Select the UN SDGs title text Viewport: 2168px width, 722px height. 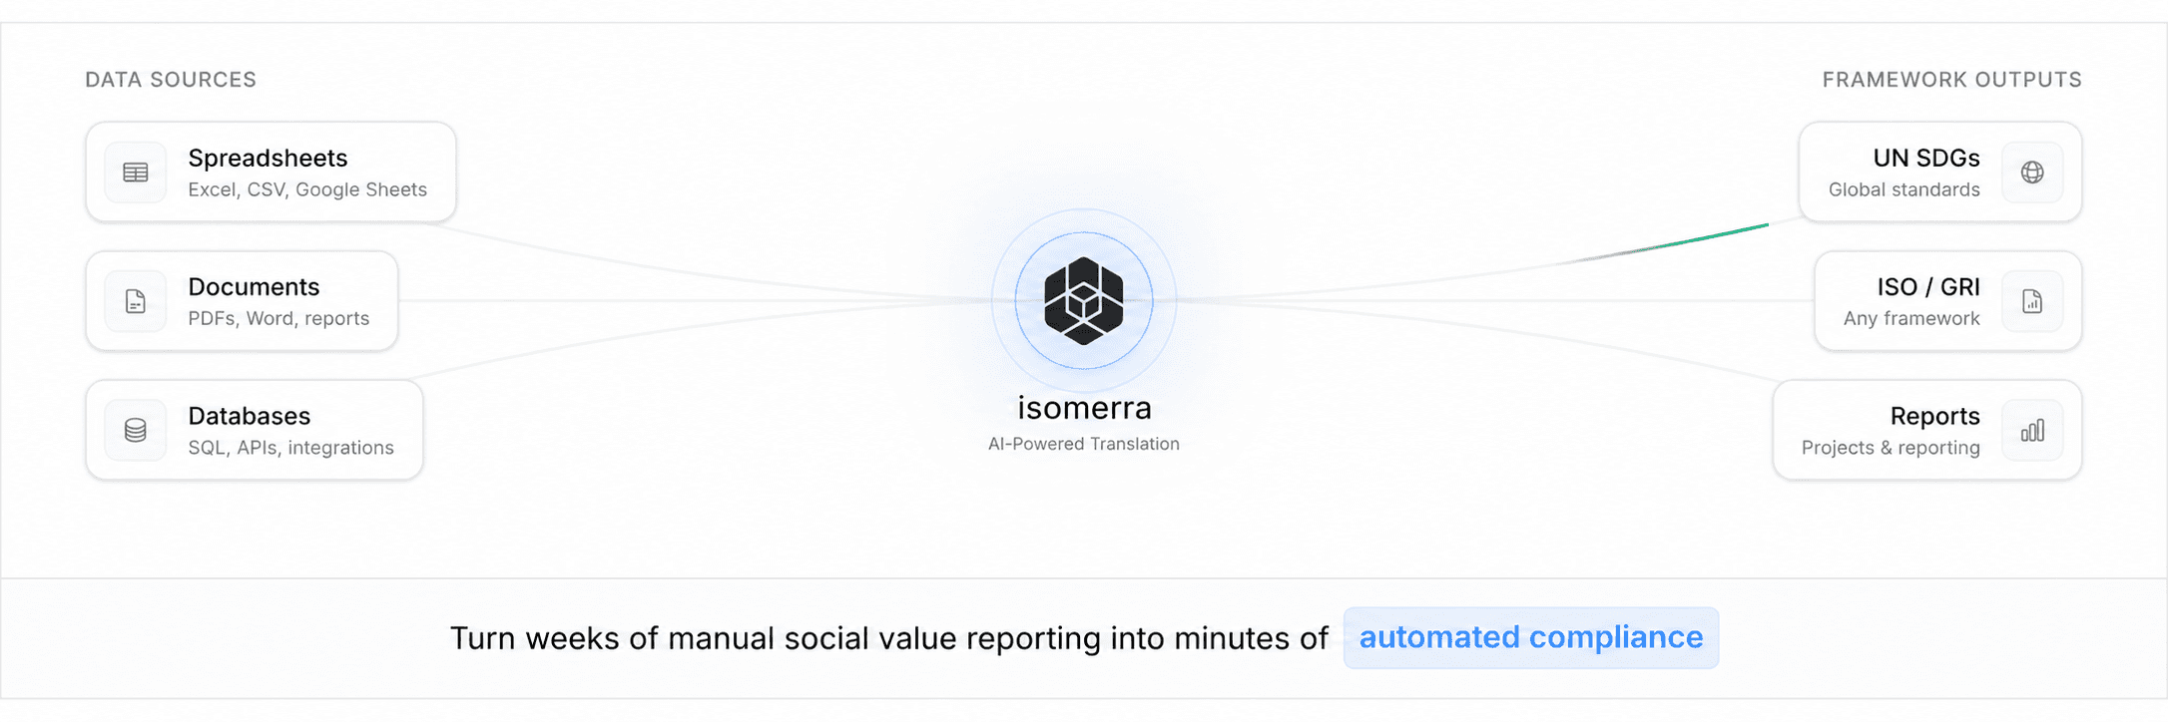(1926, 158)
